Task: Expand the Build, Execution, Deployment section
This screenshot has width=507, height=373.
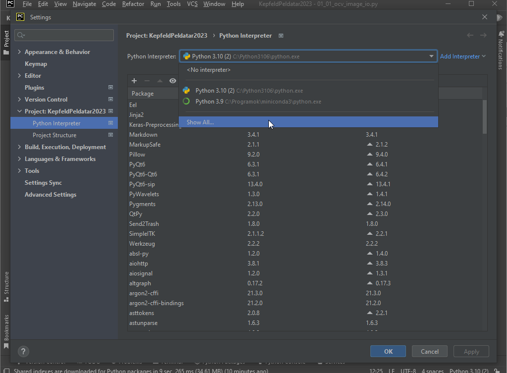Action: [19, 147]
